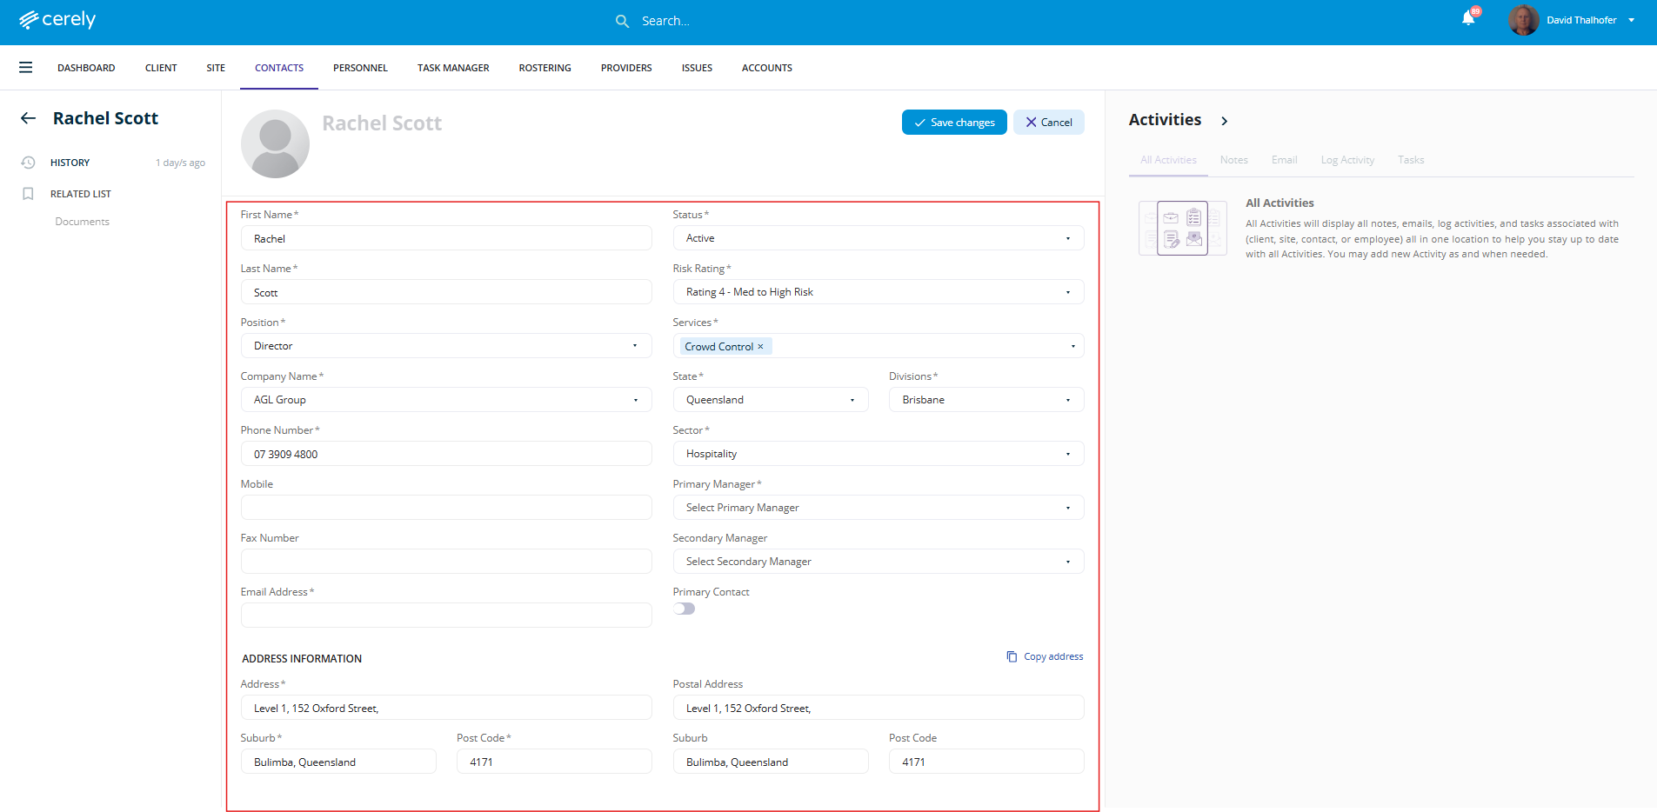The height and width of the screenshot is (812, 1657).
Task: Click the required Post Code field
Action: click(554, 762)
